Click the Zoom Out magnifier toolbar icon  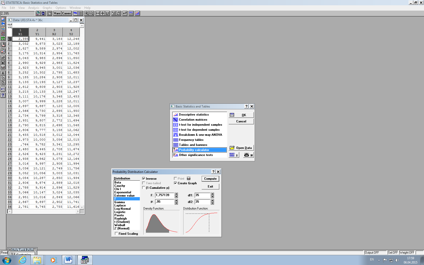91,13
